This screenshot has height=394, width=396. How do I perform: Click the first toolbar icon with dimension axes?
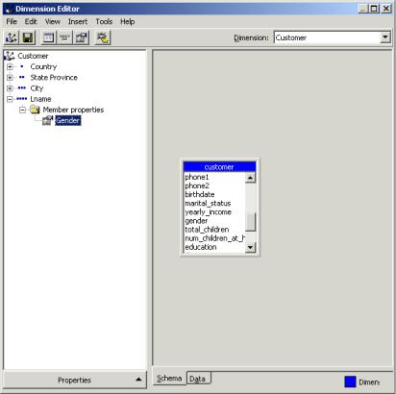pyautogui.click(x=12, y=37)
